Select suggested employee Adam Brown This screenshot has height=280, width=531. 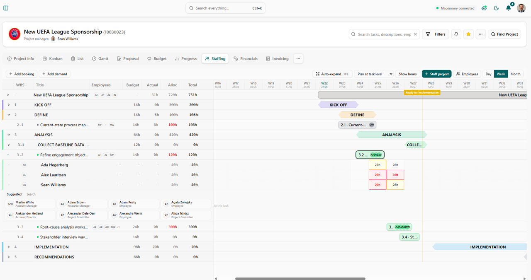pos(82,204)
